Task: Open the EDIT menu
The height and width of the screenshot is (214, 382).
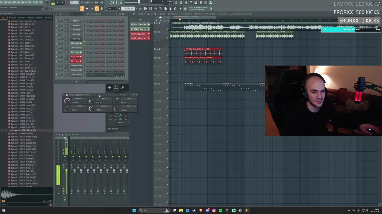Action: point(6,2)
